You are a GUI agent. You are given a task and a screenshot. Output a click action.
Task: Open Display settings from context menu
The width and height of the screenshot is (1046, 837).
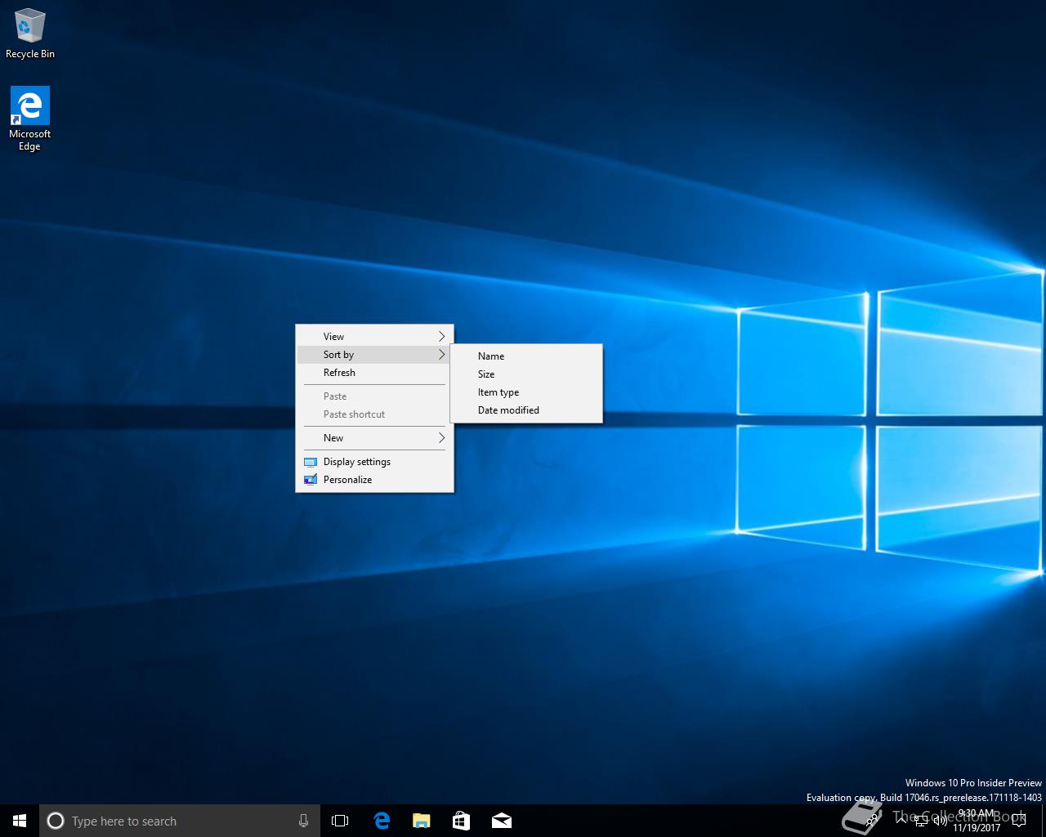(x=356, y=462)
